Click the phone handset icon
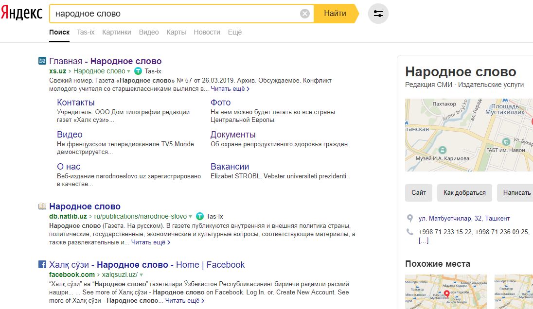 pos(410,232)
